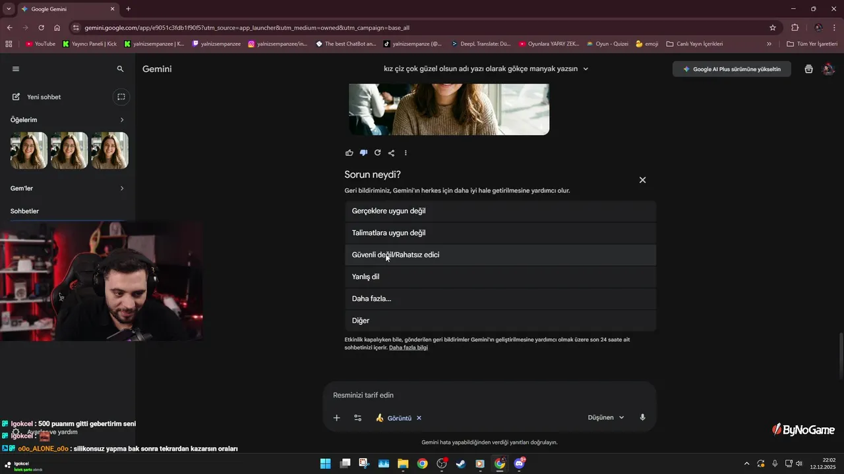Toggle the thumbs down feedback icon
Viewport: 844px width, 474px height.
click(363, 153)
